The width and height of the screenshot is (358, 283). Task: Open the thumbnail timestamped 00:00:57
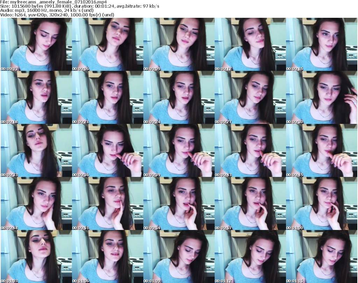click(250, 203)
